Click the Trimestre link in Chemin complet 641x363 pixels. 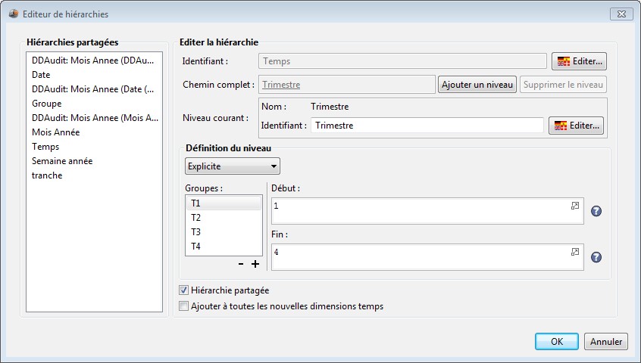(x=281, y=85)
